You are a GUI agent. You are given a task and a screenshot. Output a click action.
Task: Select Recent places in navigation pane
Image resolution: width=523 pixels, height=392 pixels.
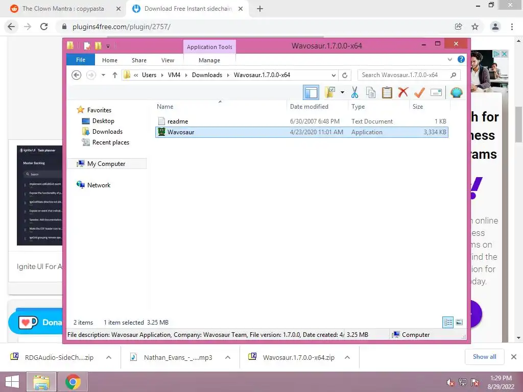[x=111, y=142]
